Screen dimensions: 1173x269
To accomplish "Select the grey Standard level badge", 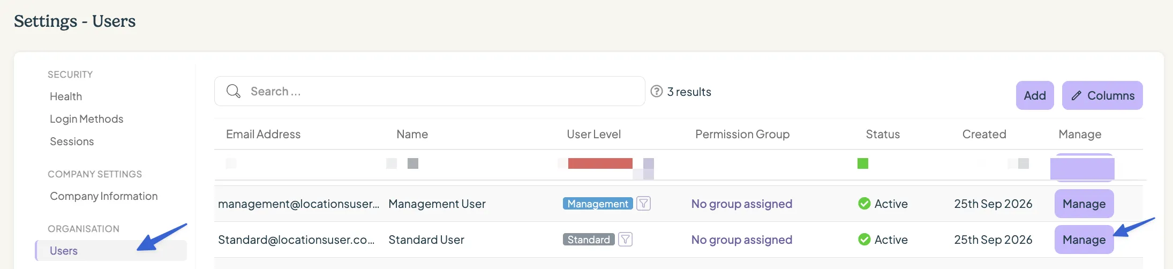I will [x=589, y=240].
